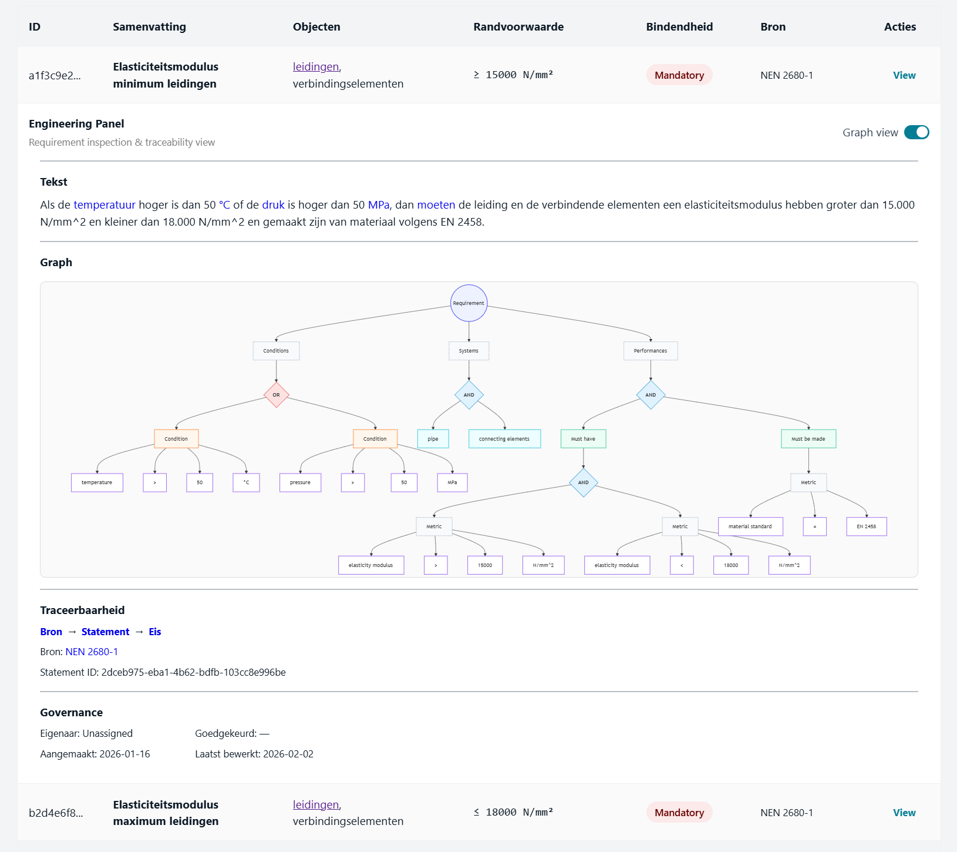Image resolution: width=957 pixels, height=852 pixels.
Task: Click ID a1f3c9e2… cell
Action: coord(55,75)
